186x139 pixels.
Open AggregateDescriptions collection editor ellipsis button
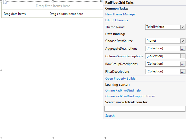[183, 49]
